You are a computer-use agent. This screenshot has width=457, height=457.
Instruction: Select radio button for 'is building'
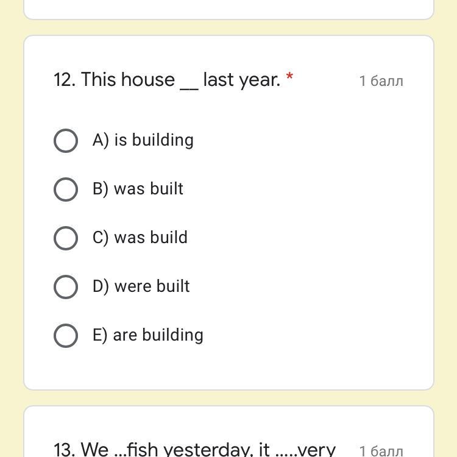click(66, 141)
